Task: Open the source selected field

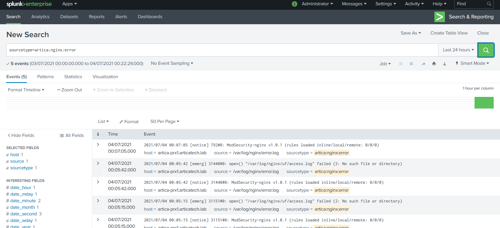Action: pos(17,161)
